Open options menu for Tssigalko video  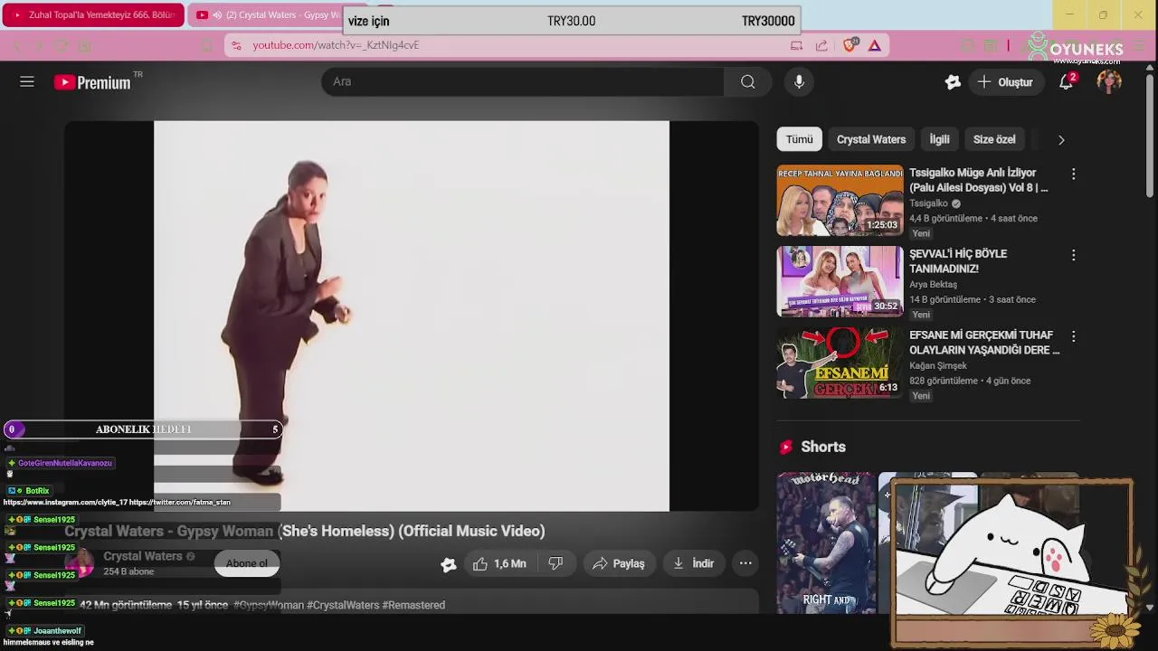[1074, 174]
